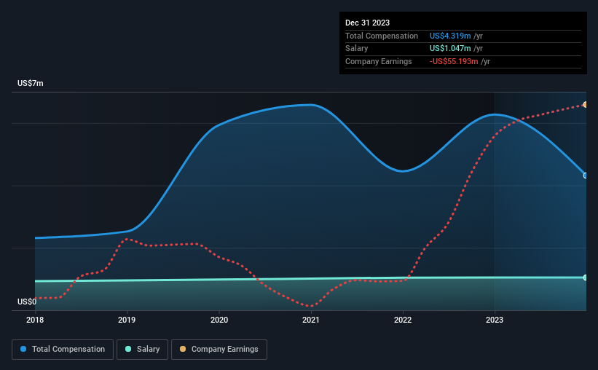Click the 2020 x-axis label
Screen dimensions: 598x370
point(219,320)
